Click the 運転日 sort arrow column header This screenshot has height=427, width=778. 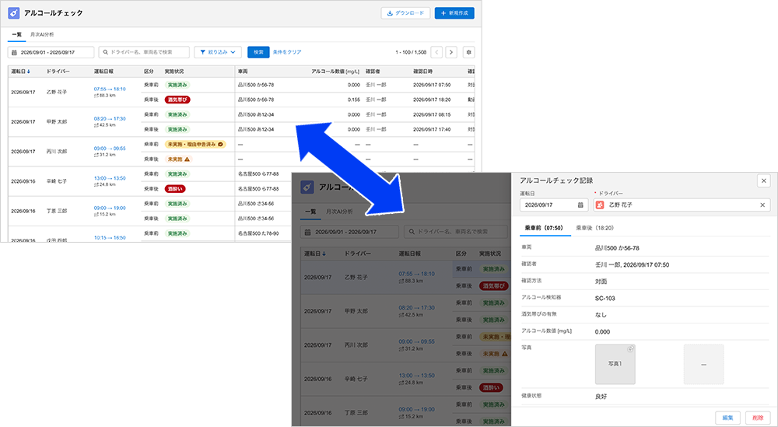20,72
